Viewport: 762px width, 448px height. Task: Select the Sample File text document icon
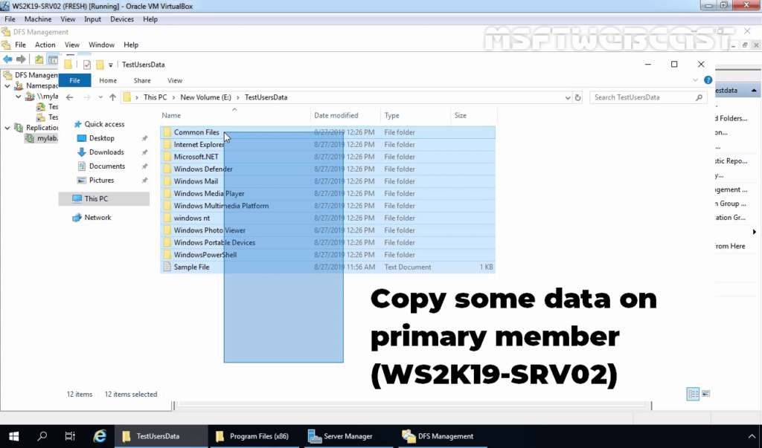(x=167, y=267)
